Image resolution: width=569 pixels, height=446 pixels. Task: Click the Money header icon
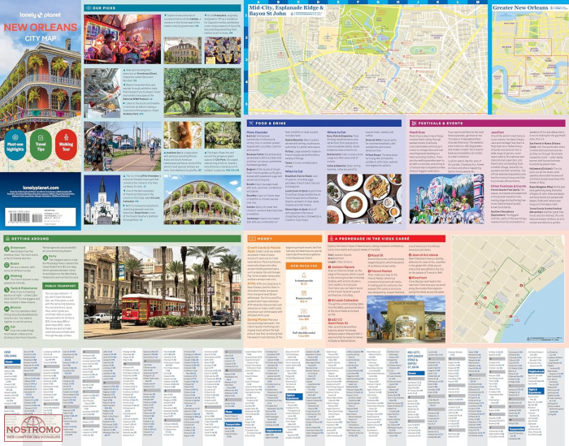251,239
